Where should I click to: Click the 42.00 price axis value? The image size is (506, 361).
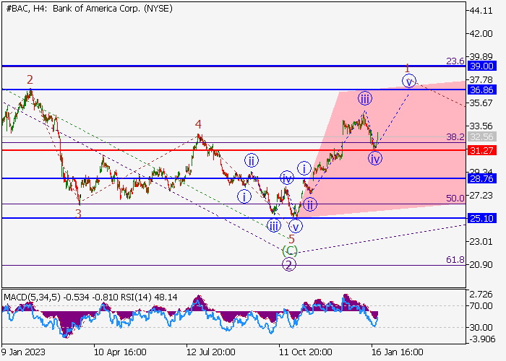click(x=481, y=34)
